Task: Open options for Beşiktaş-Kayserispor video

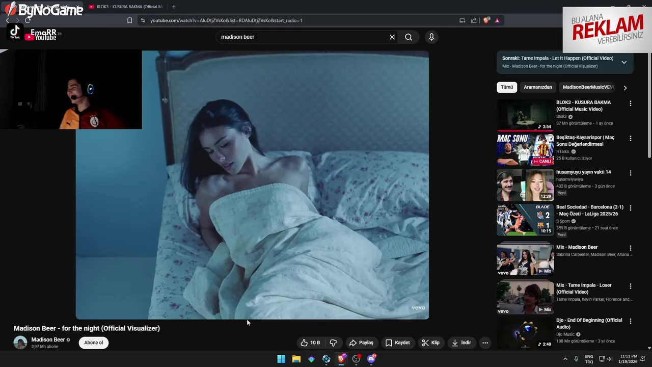Action: pyautogui.click(x=631, y=139)
